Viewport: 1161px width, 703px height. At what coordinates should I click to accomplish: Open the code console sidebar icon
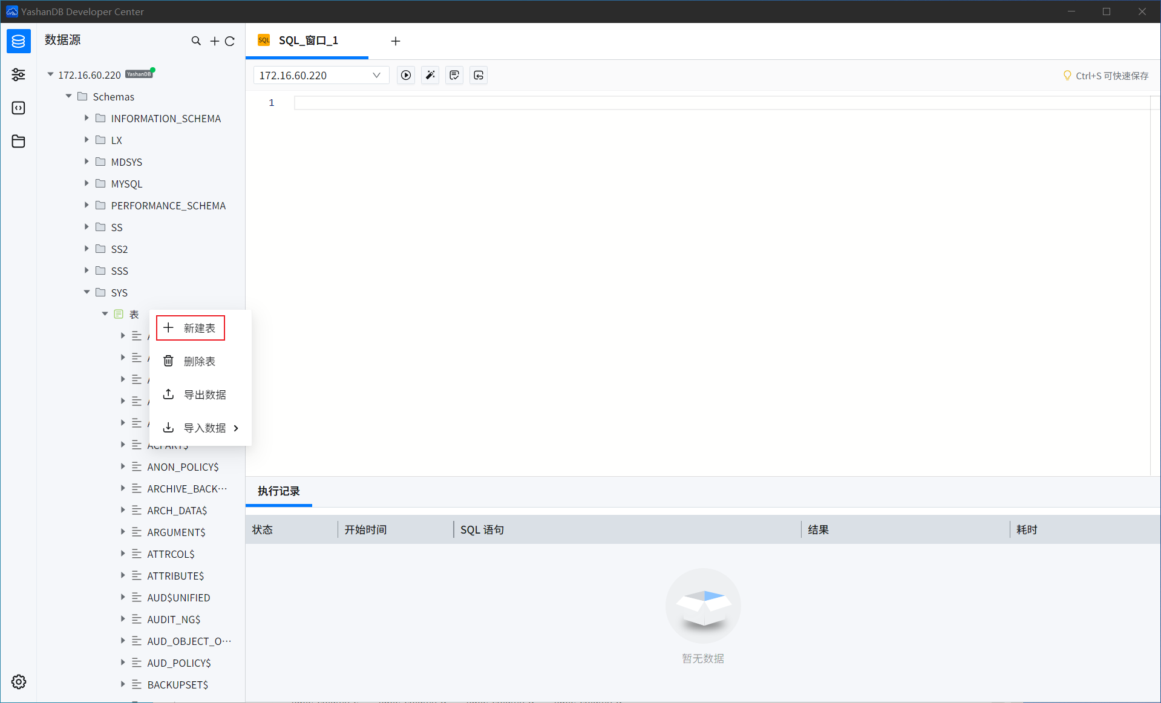pyautogui.click(x=18, y=108)
